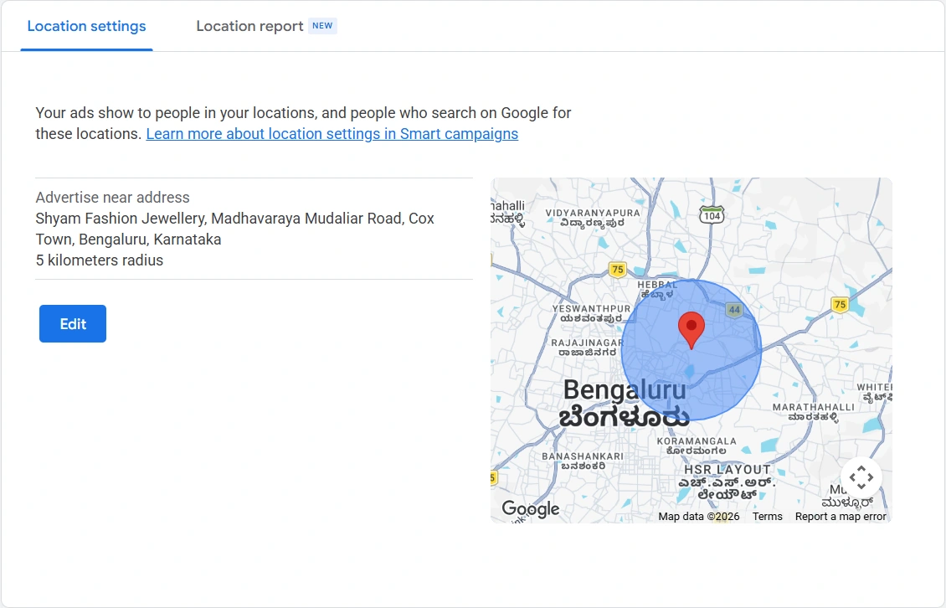Click the Koramangala map label
The image size is (946, 608).
click(x=697, y=446)
